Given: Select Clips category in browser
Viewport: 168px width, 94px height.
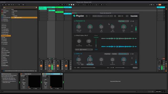Looking at the screenshot, I should 4,38.
